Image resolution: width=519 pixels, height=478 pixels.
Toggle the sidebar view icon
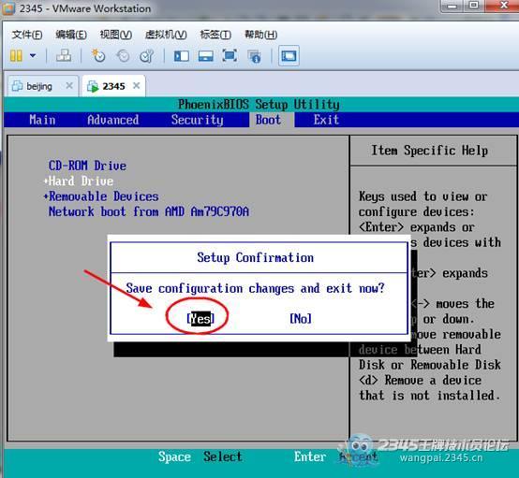click(x=182, y=56)
